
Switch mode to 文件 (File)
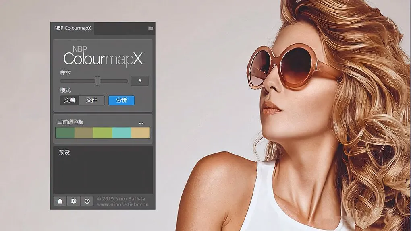[x=91, y=100]
